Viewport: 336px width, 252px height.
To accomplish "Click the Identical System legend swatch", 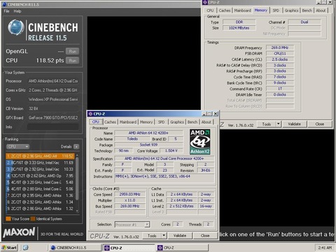I will coord(33,218).
